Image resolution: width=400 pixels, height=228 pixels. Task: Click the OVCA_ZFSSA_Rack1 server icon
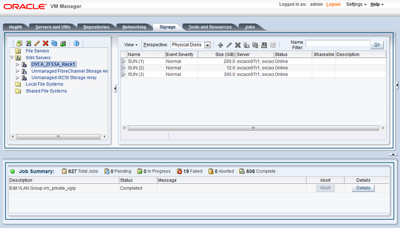pos(24,64)
